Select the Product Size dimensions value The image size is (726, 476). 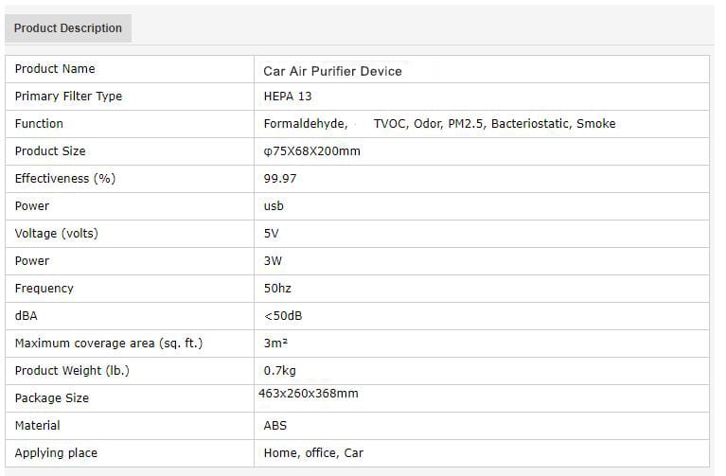311,151
